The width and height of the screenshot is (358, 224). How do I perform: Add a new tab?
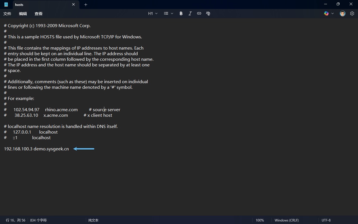click(x=86, y=4)
